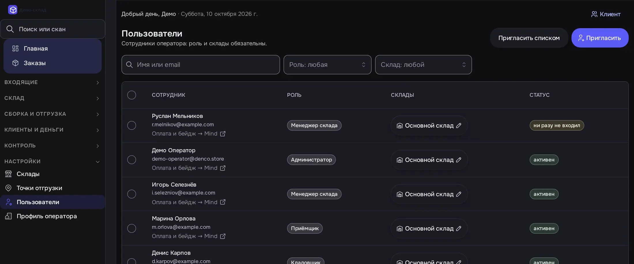Click the Поиск или скан input
This screenshot has height=264, width=634.
[x=52, y=29]
